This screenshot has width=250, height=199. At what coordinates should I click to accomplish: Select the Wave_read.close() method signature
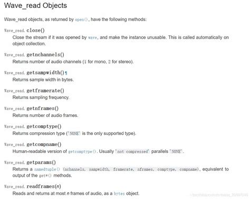(24, 30)
